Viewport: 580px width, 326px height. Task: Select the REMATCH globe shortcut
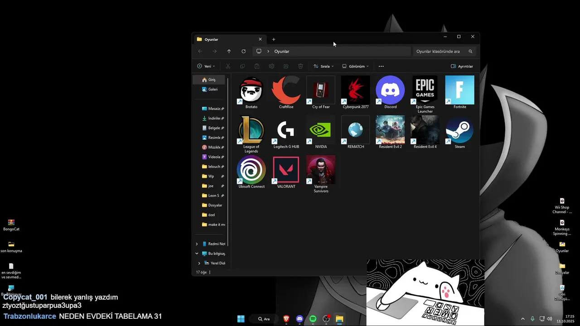point(356,132)
